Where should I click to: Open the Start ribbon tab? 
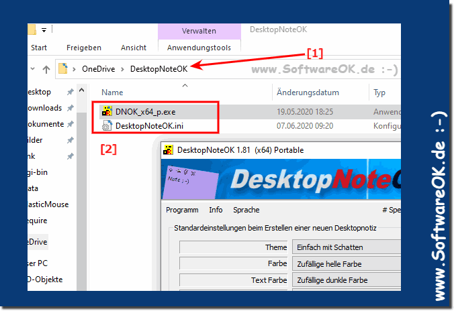[39, 48]
